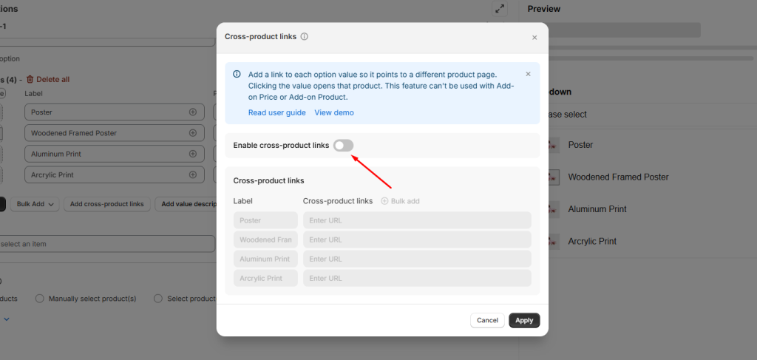Image resolution: width=757 pixels, height=360 pixels.
Task: Click the plus icon in Woodened Framed Poster field
Action: 193,133
